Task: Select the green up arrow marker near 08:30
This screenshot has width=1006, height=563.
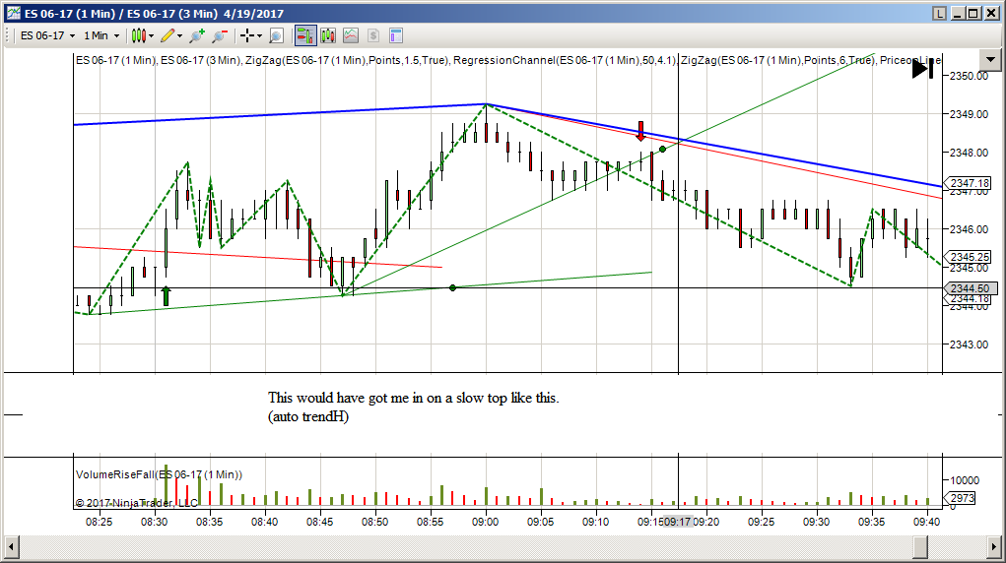Action: click(167, 296)
